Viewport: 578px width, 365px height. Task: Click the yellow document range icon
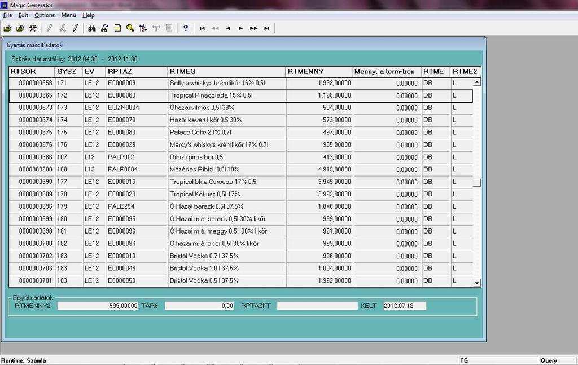point(117,28)
